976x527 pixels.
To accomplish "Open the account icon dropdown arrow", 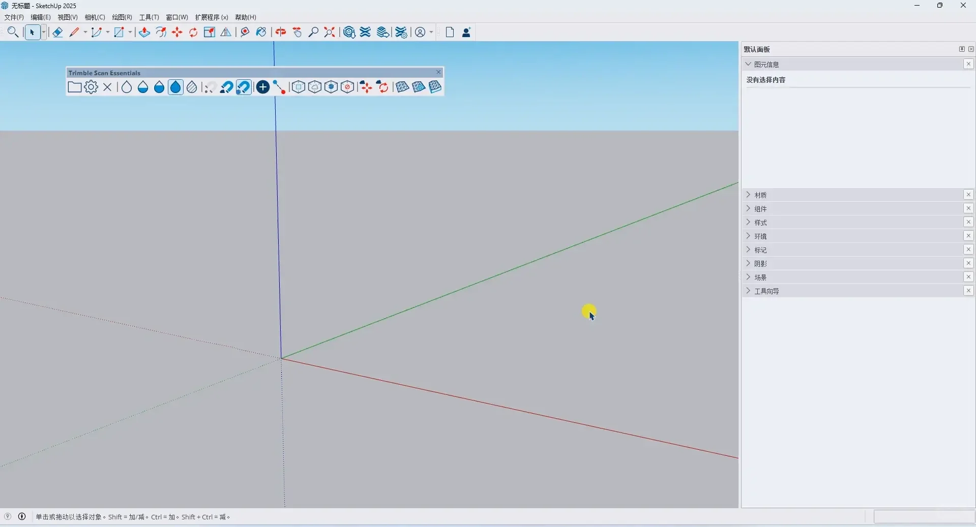I will point(431,33).
